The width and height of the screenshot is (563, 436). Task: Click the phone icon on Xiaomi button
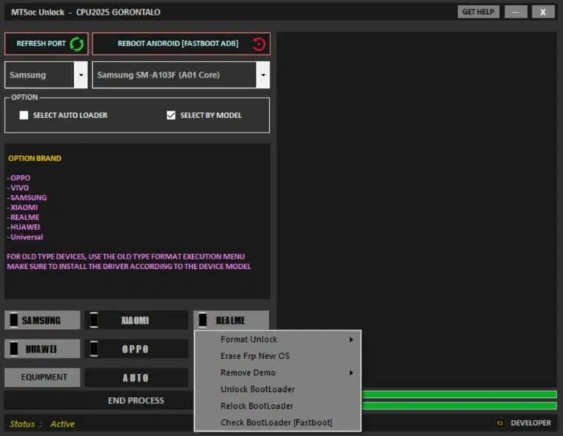pos(93,320)
